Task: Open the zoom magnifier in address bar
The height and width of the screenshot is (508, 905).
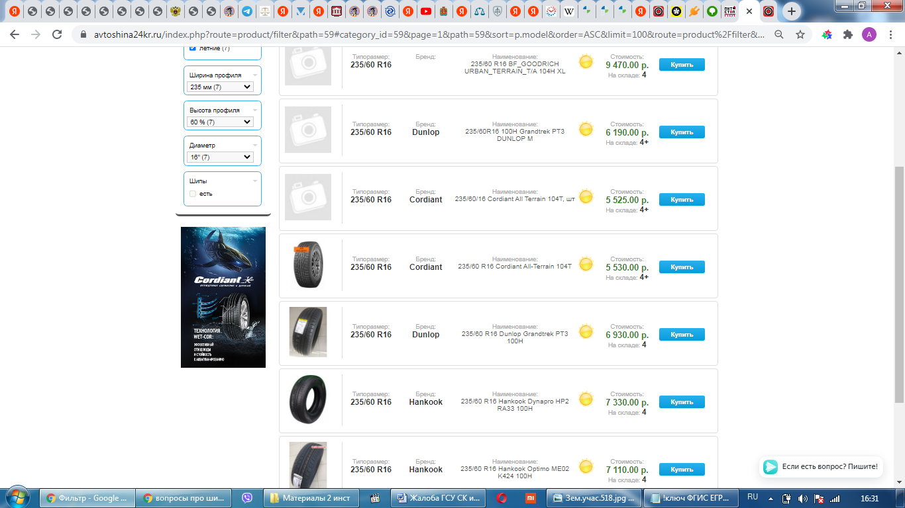Action: click(779, 34)
